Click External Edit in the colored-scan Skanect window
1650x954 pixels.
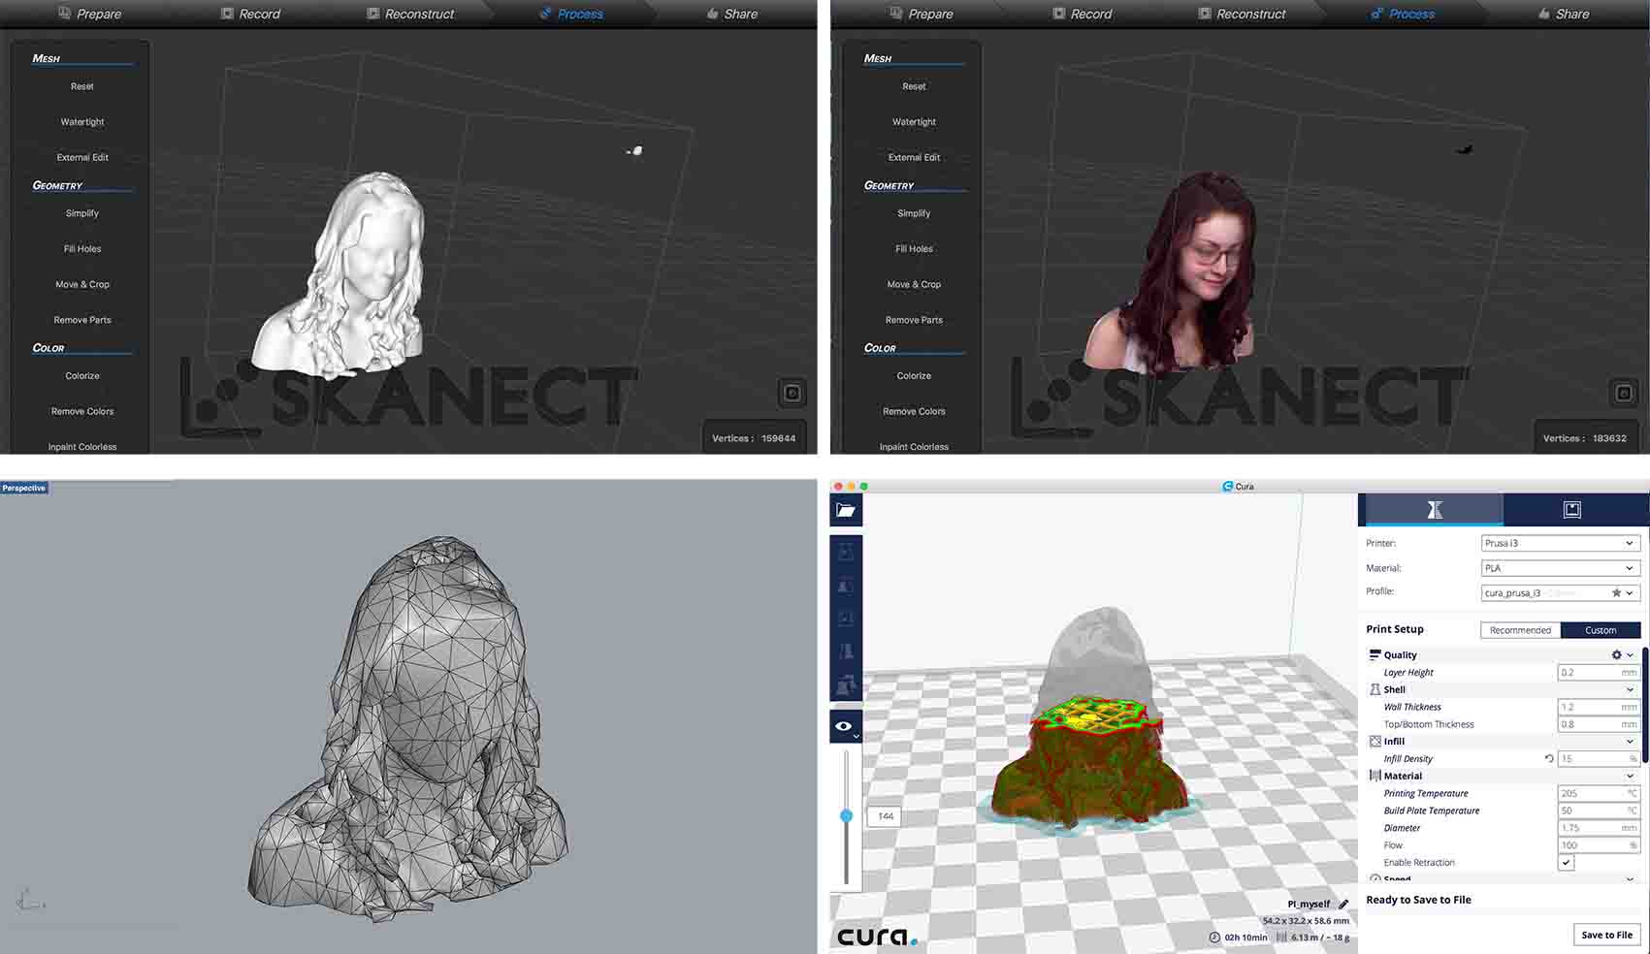(x=914, y=157)
